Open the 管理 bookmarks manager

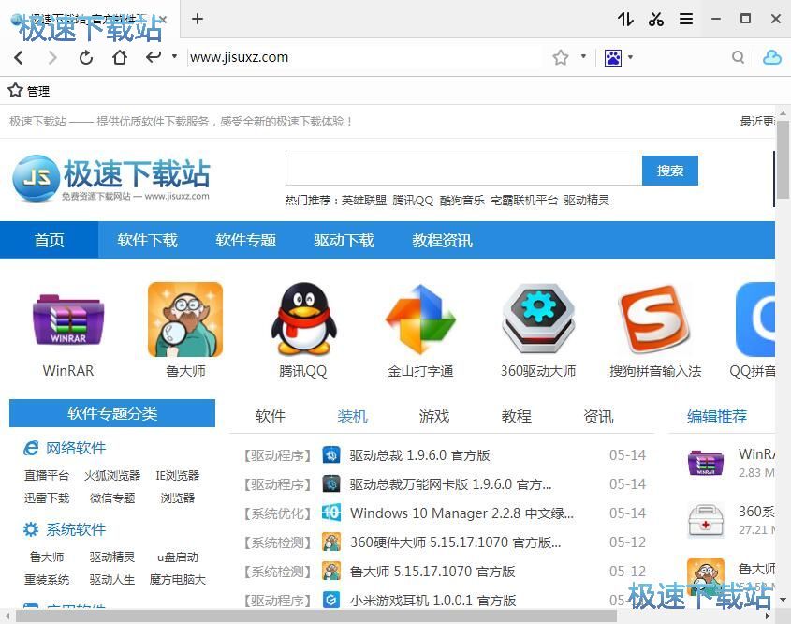(29, 91)
